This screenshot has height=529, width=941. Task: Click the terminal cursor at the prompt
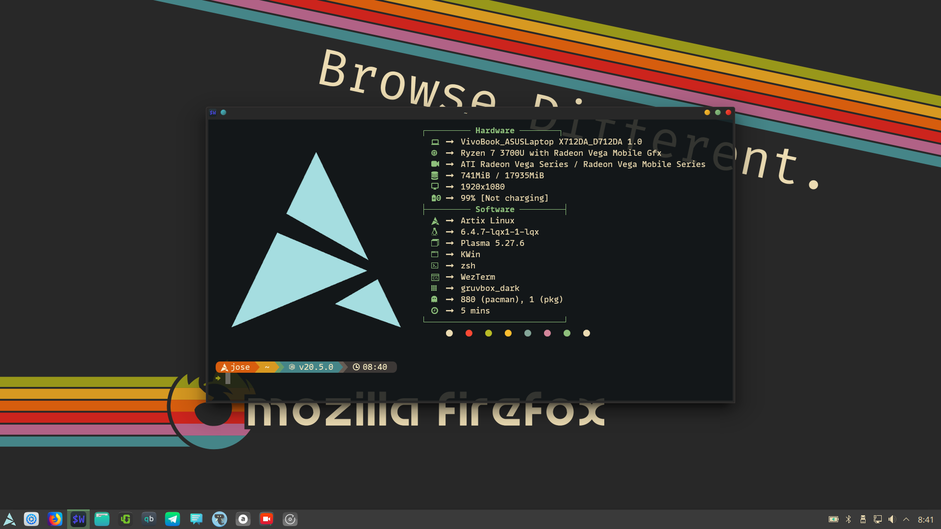(x=228, y=379)
